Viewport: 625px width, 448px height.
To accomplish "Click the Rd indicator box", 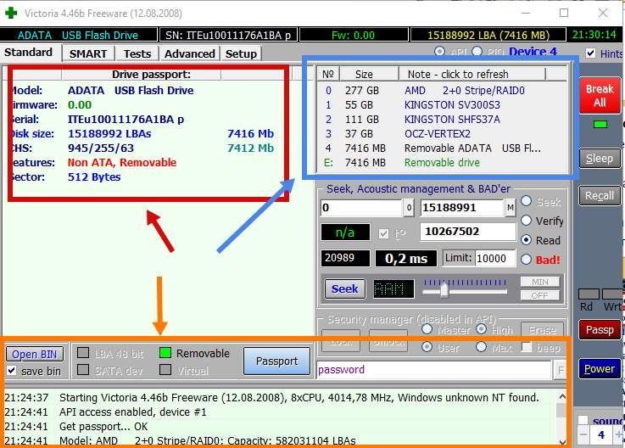I will (x=589, y=294).
